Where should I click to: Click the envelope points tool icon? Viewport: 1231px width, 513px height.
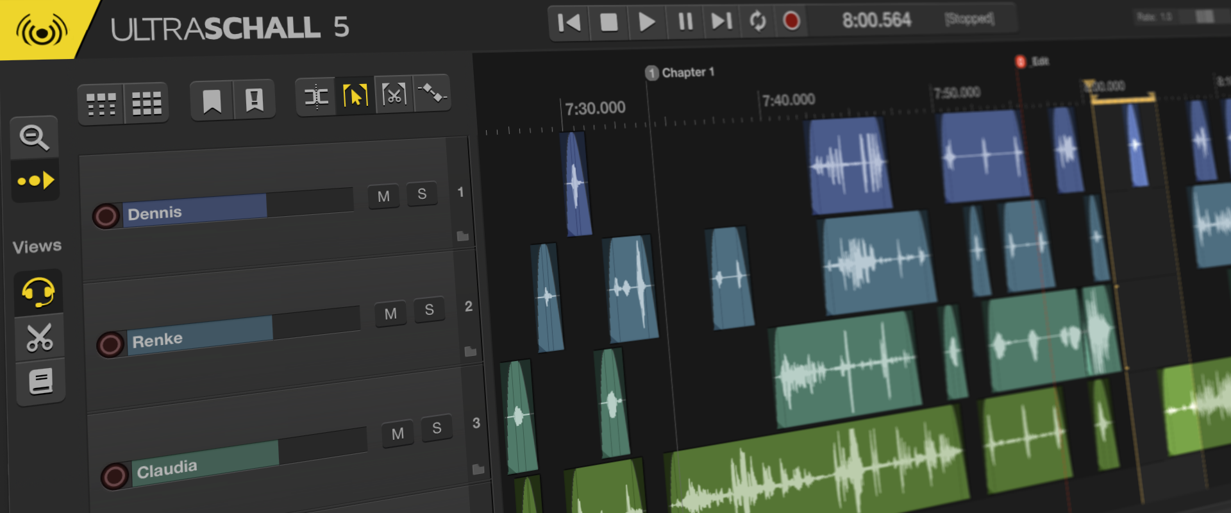pyautogui.click(x=431, y=94)
